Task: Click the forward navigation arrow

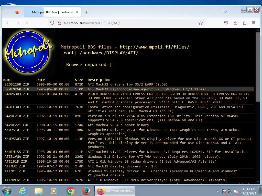Action: click(17, 23)
